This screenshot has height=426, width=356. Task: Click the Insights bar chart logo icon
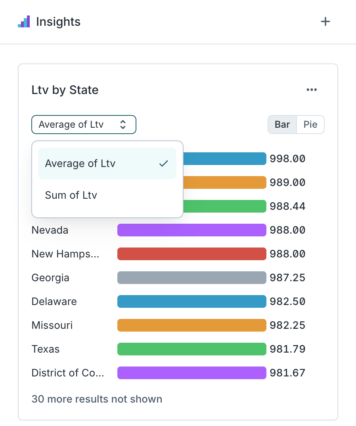pyautogui.click(x=24, y=21)
